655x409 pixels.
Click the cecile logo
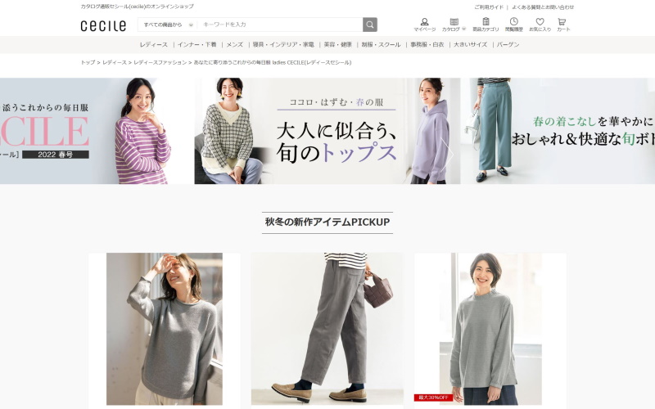point(103,25)
